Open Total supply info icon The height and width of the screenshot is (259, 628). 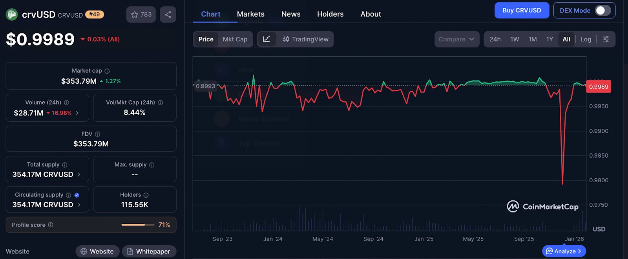coord(65,165)
